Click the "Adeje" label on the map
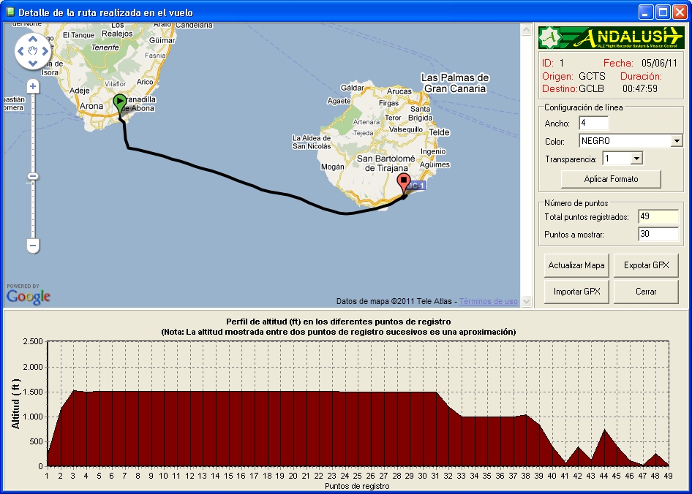 click(80, 91)
